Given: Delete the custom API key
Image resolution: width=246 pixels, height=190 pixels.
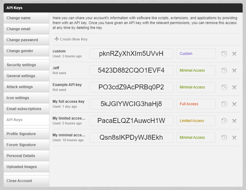Looking at the screenshot, I should [x=234, y=54].
